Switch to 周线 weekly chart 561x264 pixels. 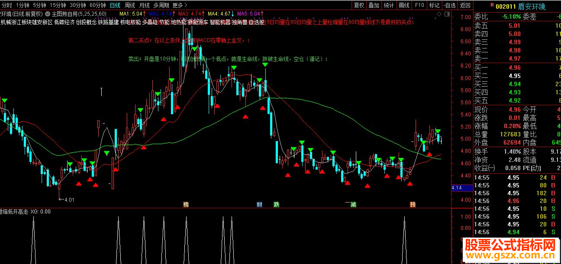[x=129, y=5]
